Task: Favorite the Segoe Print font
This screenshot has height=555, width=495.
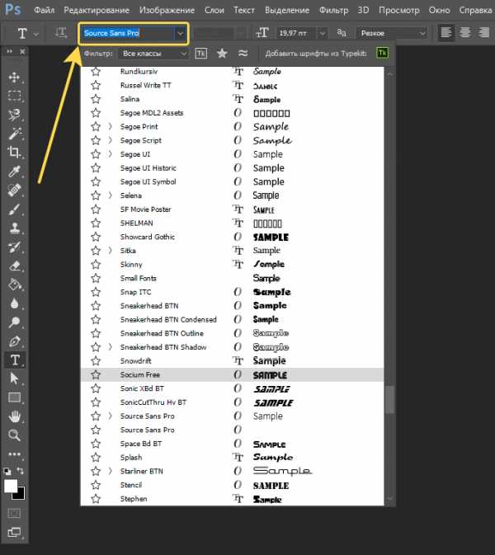Action: (x=96, y=126)
